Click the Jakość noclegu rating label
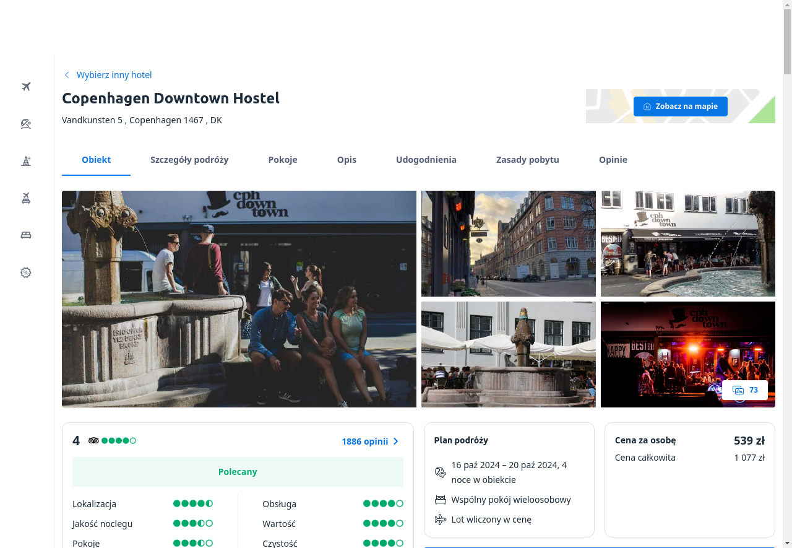Image resolution: width=792 pixels, height=548 pixels. tap(102, 524)
